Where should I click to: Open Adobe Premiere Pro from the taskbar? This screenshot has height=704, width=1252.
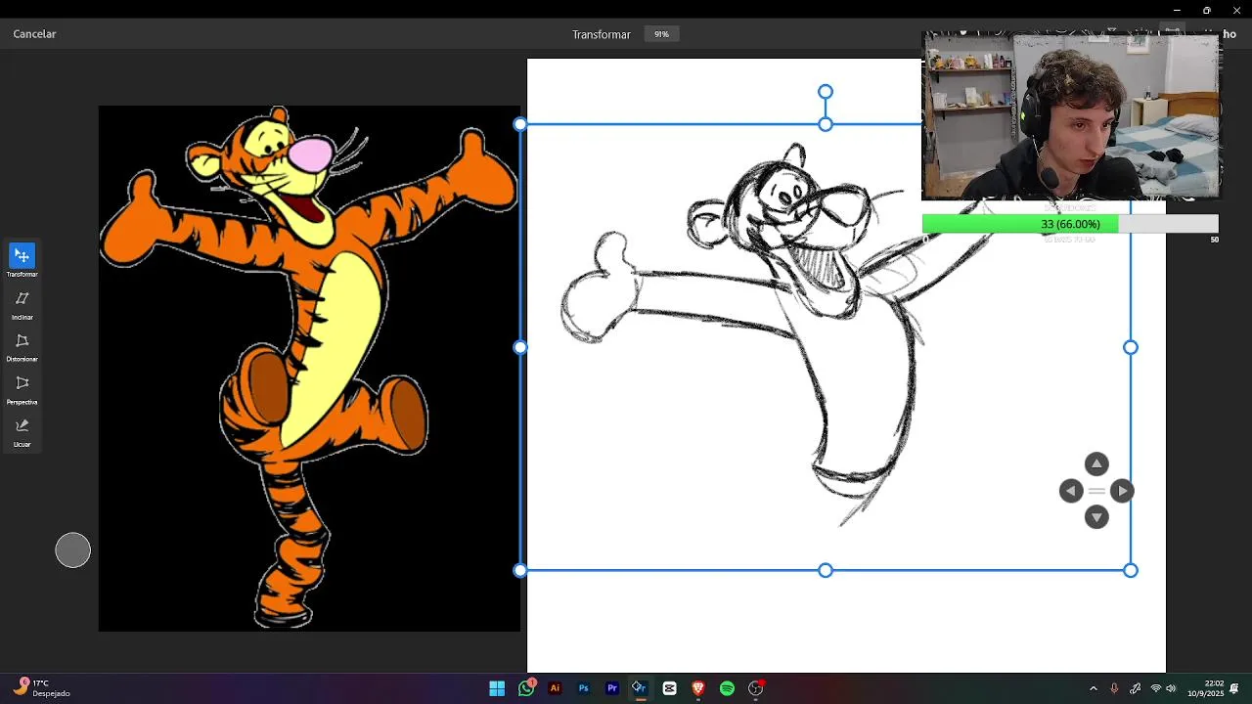pos(612,688)
